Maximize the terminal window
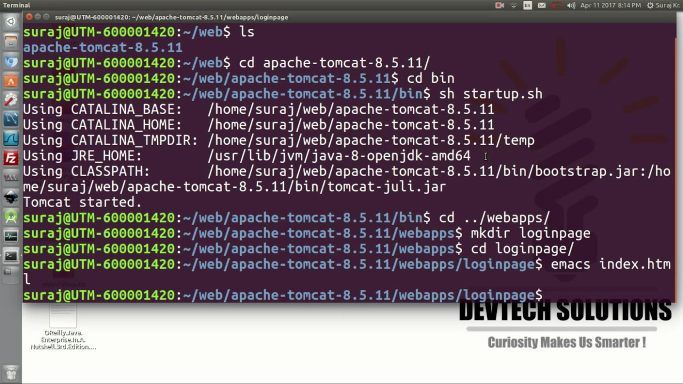 tap(47, 17)
